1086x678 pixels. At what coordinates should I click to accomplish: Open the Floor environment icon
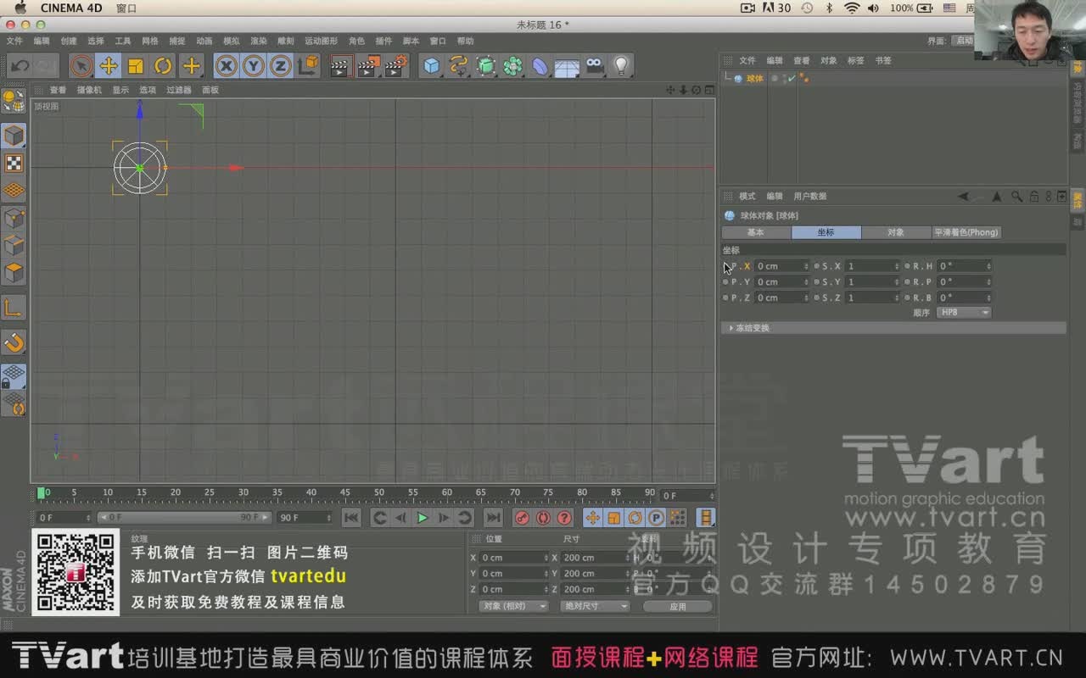[x=567, y=67]
